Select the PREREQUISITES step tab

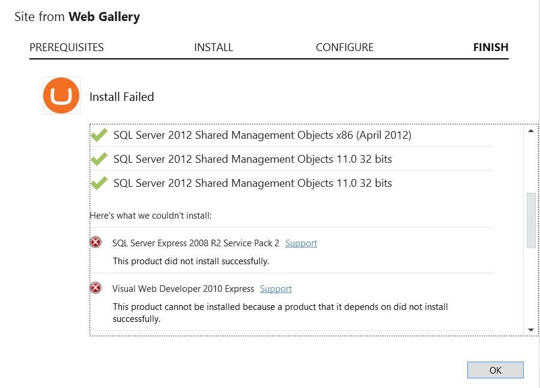[67, 47]
